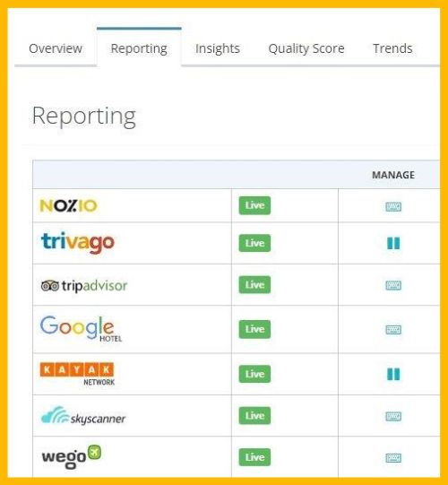Image resolution: width=448 pixels, height=485 pixels.
Task: Switch to the Overview tab
Action: click(x=56, y=48)
